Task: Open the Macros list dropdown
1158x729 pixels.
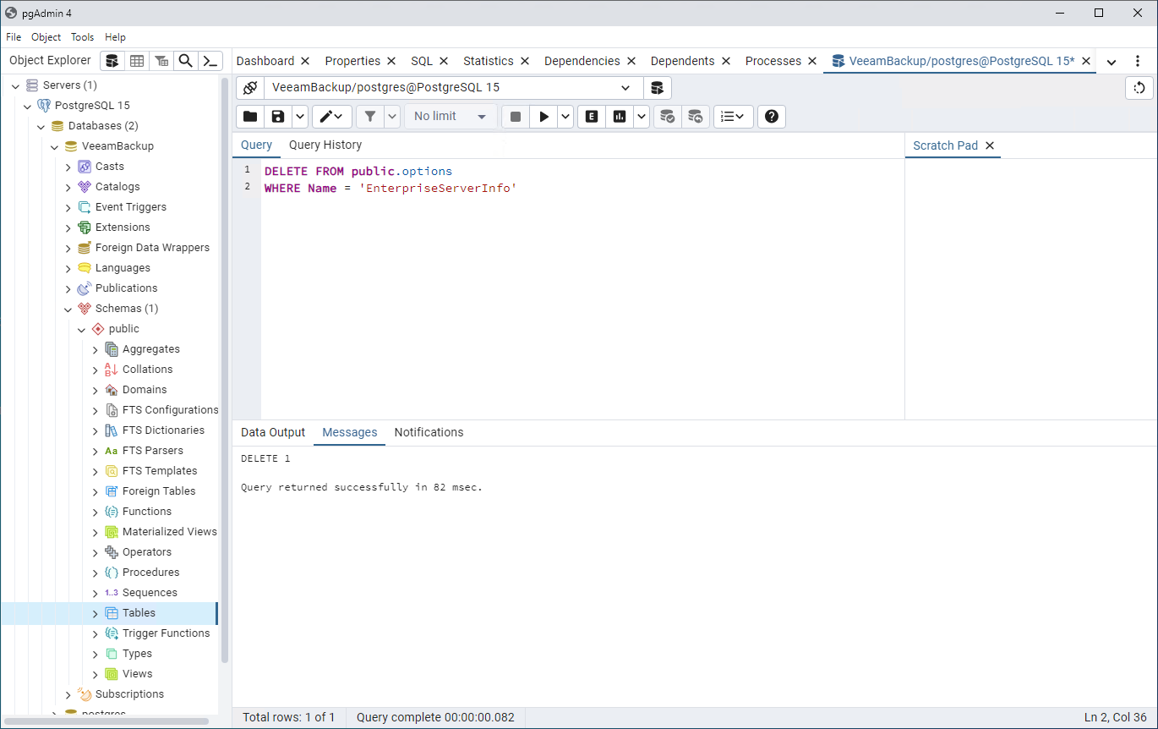Action: click(x=734, y=117)
